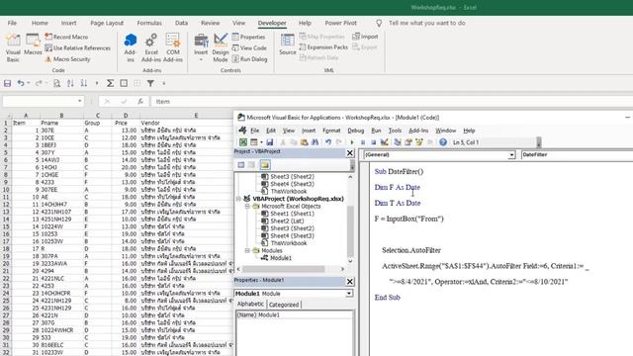The width and height of the screenshot is (633, 356).
Task: Click View Code in Controls group
Action: (249, 48)
